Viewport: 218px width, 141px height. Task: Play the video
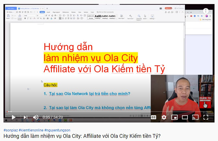point(13,117)
